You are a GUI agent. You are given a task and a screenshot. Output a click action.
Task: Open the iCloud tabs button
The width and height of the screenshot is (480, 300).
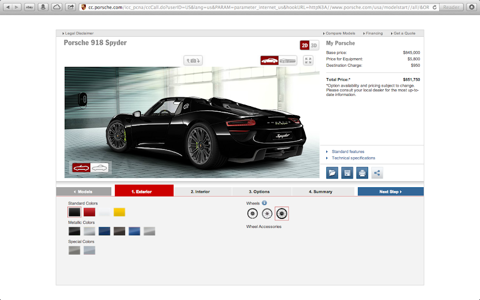click(x=57, y=7)
